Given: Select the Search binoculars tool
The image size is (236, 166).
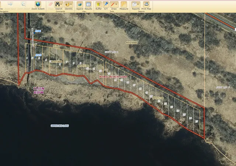Looking at the screenshot, I should tap(58, 4).
